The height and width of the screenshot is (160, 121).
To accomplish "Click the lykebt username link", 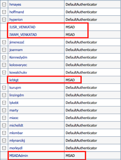I will point(14,103).
